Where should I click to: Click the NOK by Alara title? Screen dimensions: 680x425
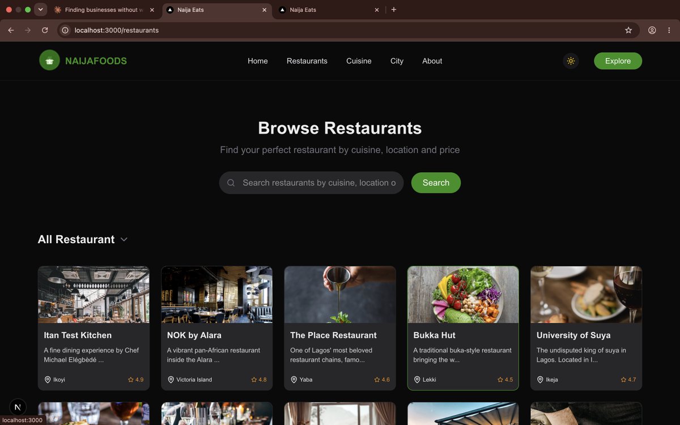point(194,335)
